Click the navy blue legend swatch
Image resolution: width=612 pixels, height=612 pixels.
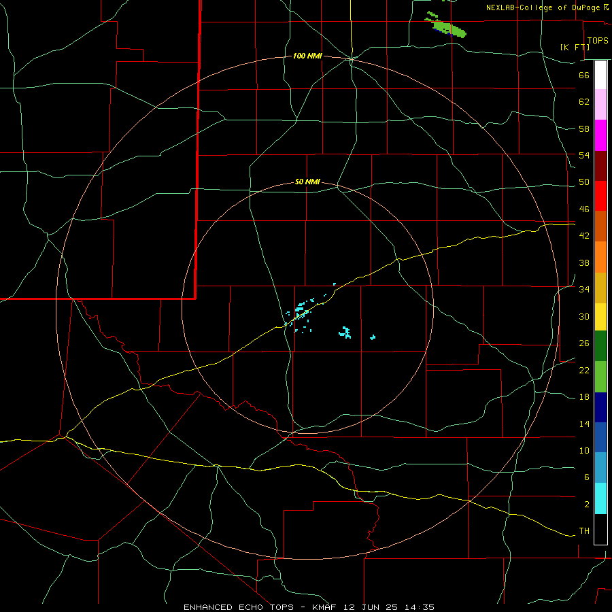600,407
